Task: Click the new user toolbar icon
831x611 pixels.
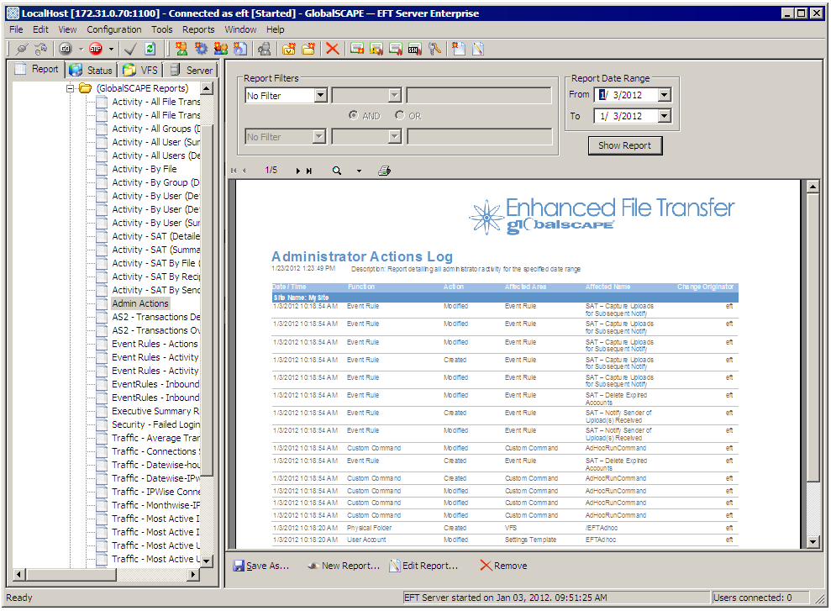Action: (181, 49)
